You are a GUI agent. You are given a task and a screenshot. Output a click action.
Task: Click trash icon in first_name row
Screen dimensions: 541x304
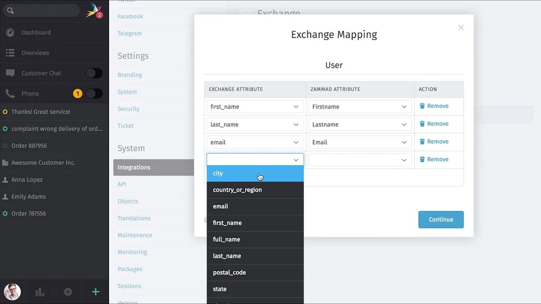pos(422,106)
